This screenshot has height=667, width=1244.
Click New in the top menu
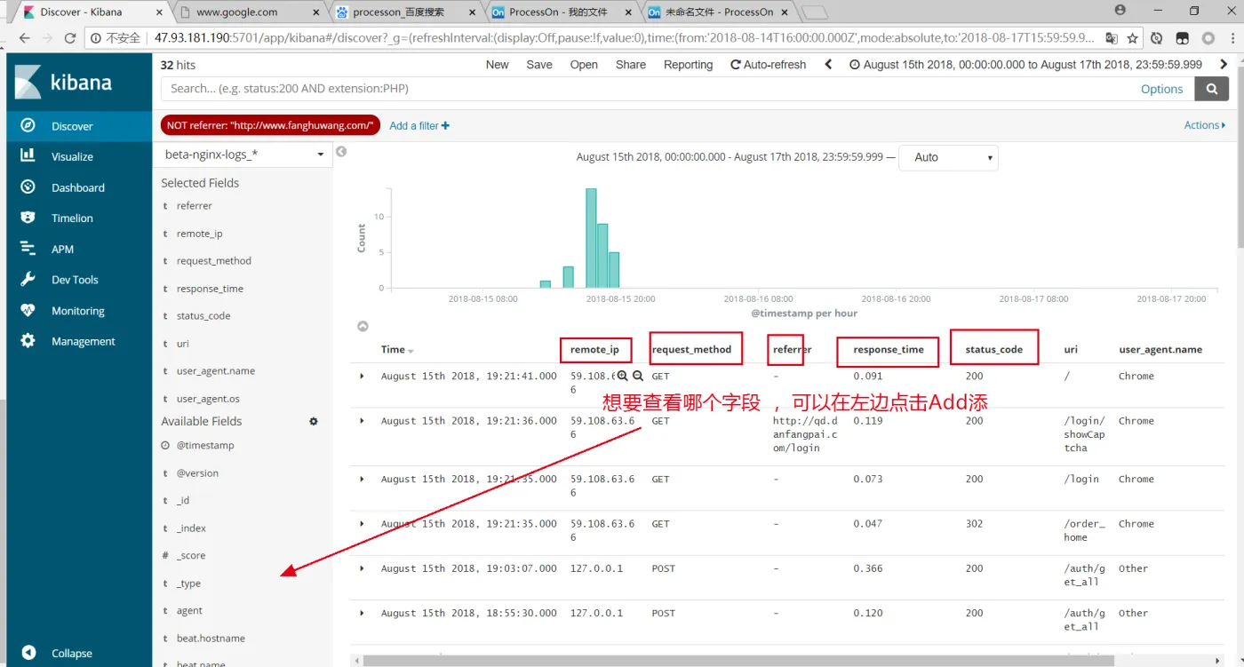(498, 65)
